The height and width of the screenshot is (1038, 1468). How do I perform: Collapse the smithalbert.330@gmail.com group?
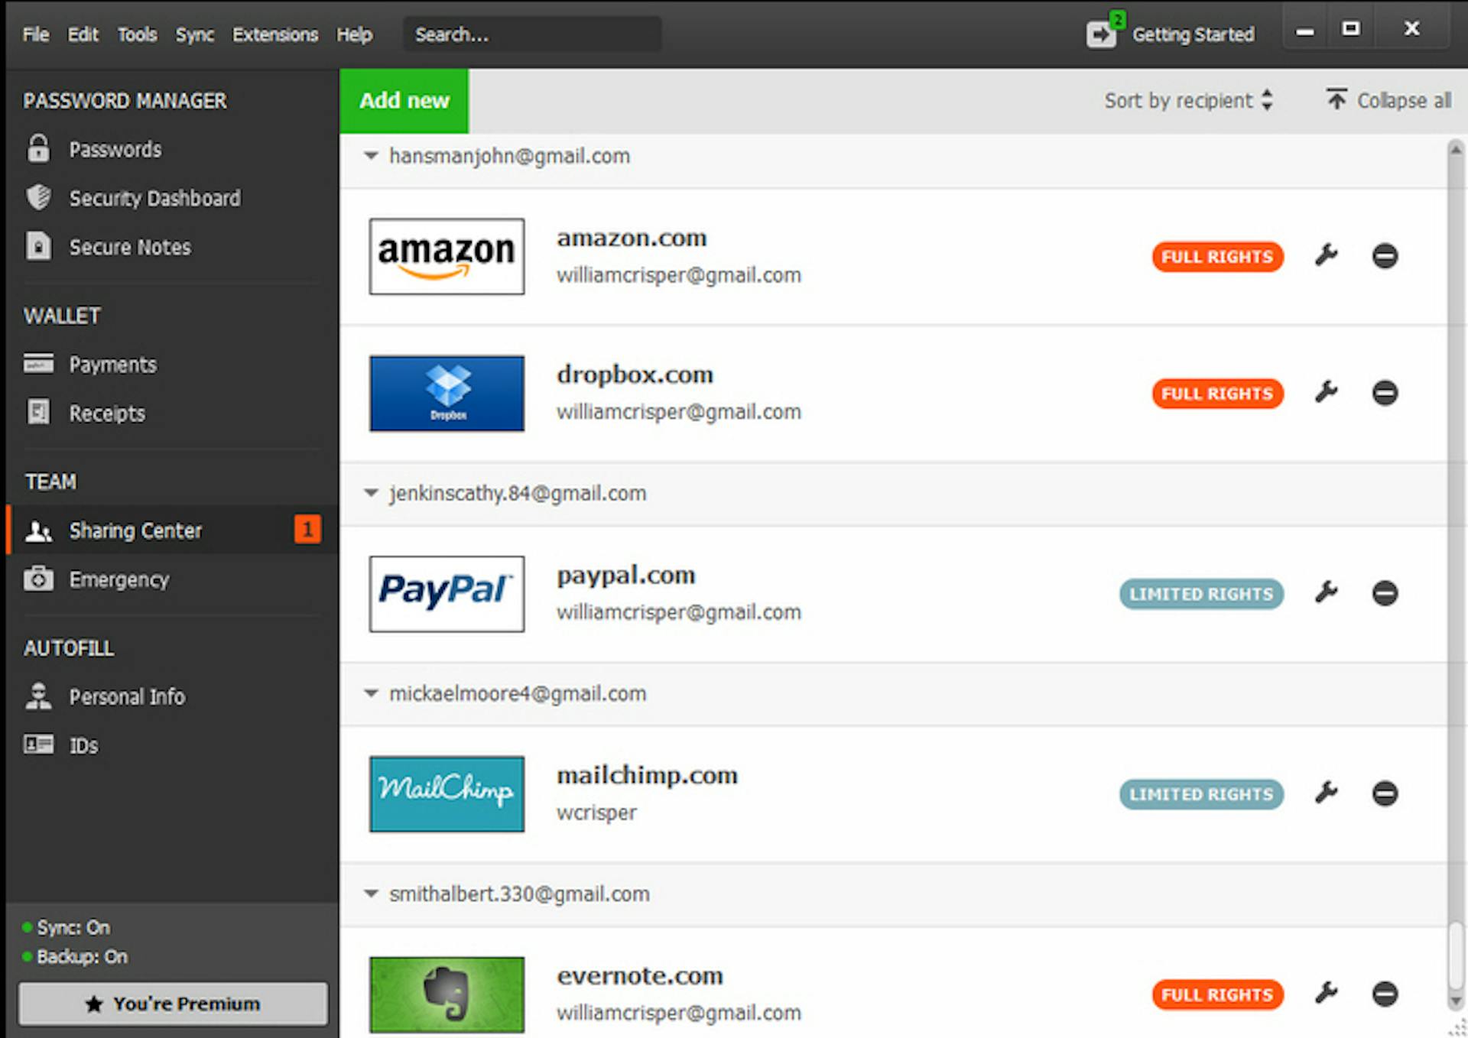pyautogui.click(x=371, y=894)
